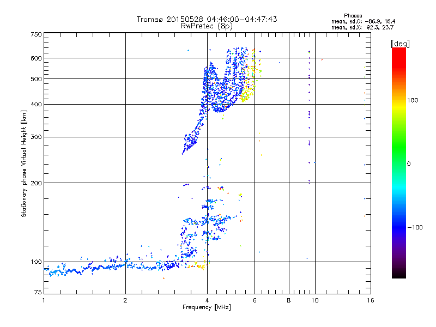The width and height of the screenshot is (436, 327).
Task: Click the "mean, sd,O: -86.9, 18.4" line
Action: 363,21
